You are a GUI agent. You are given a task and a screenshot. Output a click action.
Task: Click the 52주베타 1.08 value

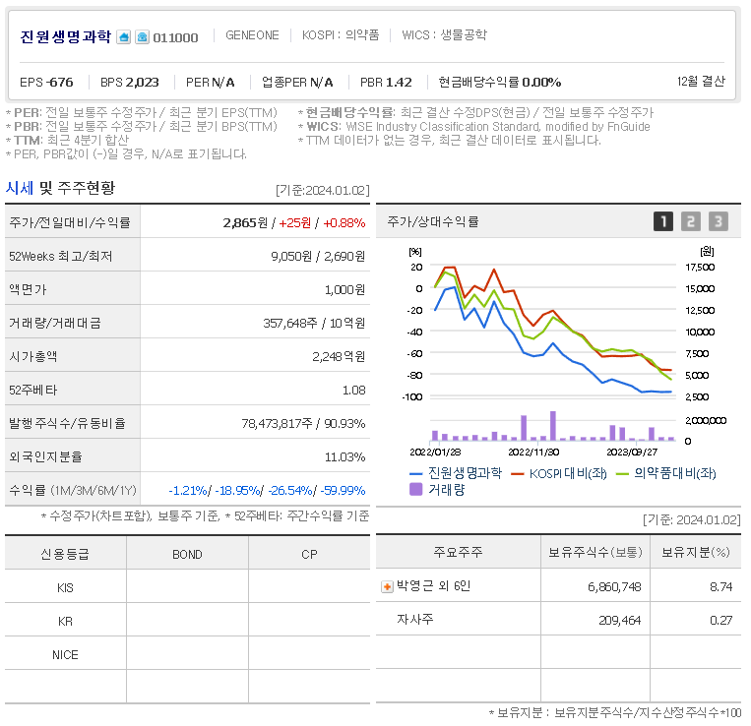354,391
